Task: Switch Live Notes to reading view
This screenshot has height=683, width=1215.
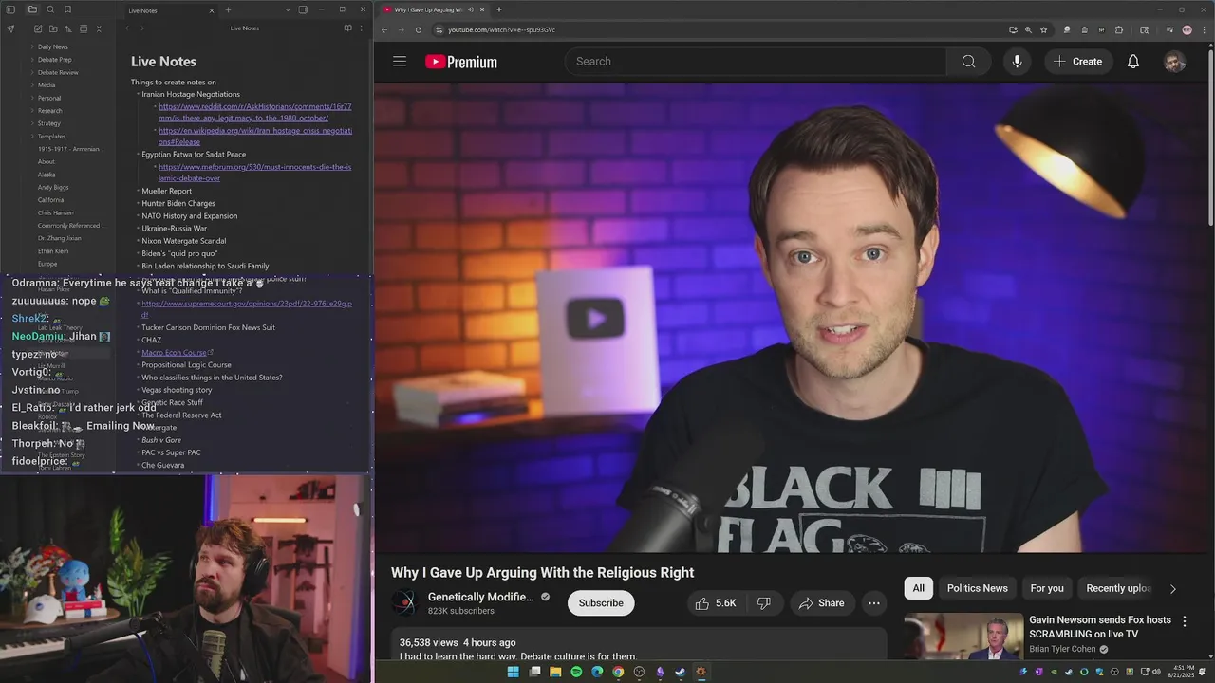Action: [347, 28]
